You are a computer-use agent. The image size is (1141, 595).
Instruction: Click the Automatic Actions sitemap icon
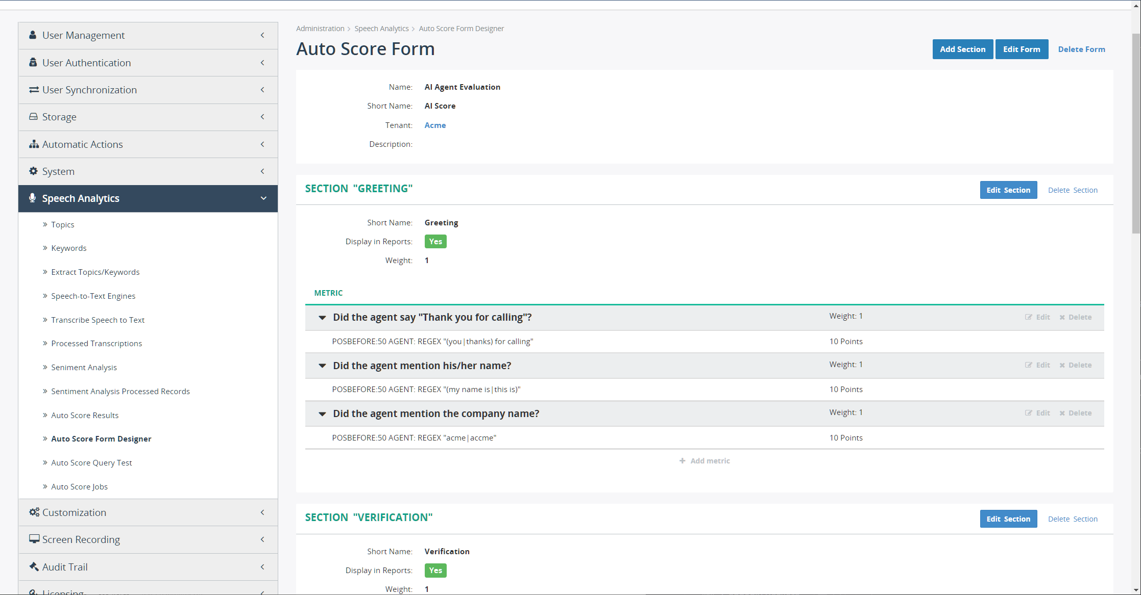click(x=34, y=144)
